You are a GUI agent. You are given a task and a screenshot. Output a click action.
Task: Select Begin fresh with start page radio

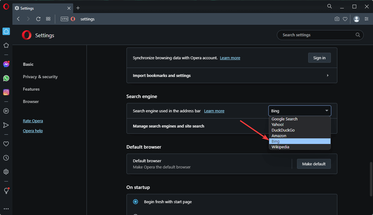(x=135, y=202)
